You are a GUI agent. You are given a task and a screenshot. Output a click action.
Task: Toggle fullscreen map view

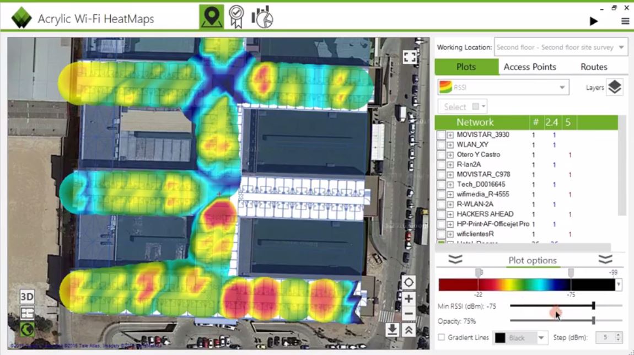(409, 57)
